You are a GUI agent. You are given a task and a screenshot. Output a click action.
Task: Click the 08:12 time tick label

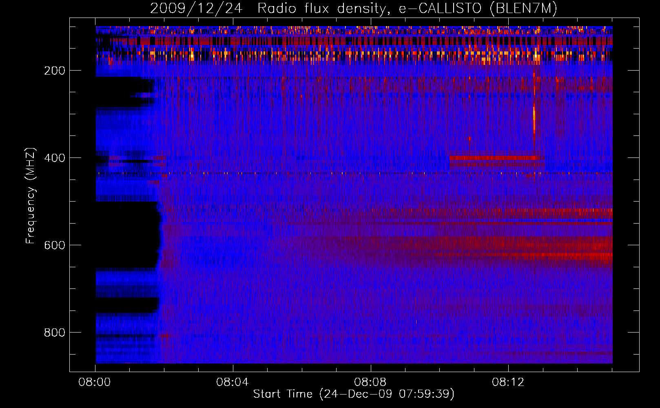tap(508, 382)
